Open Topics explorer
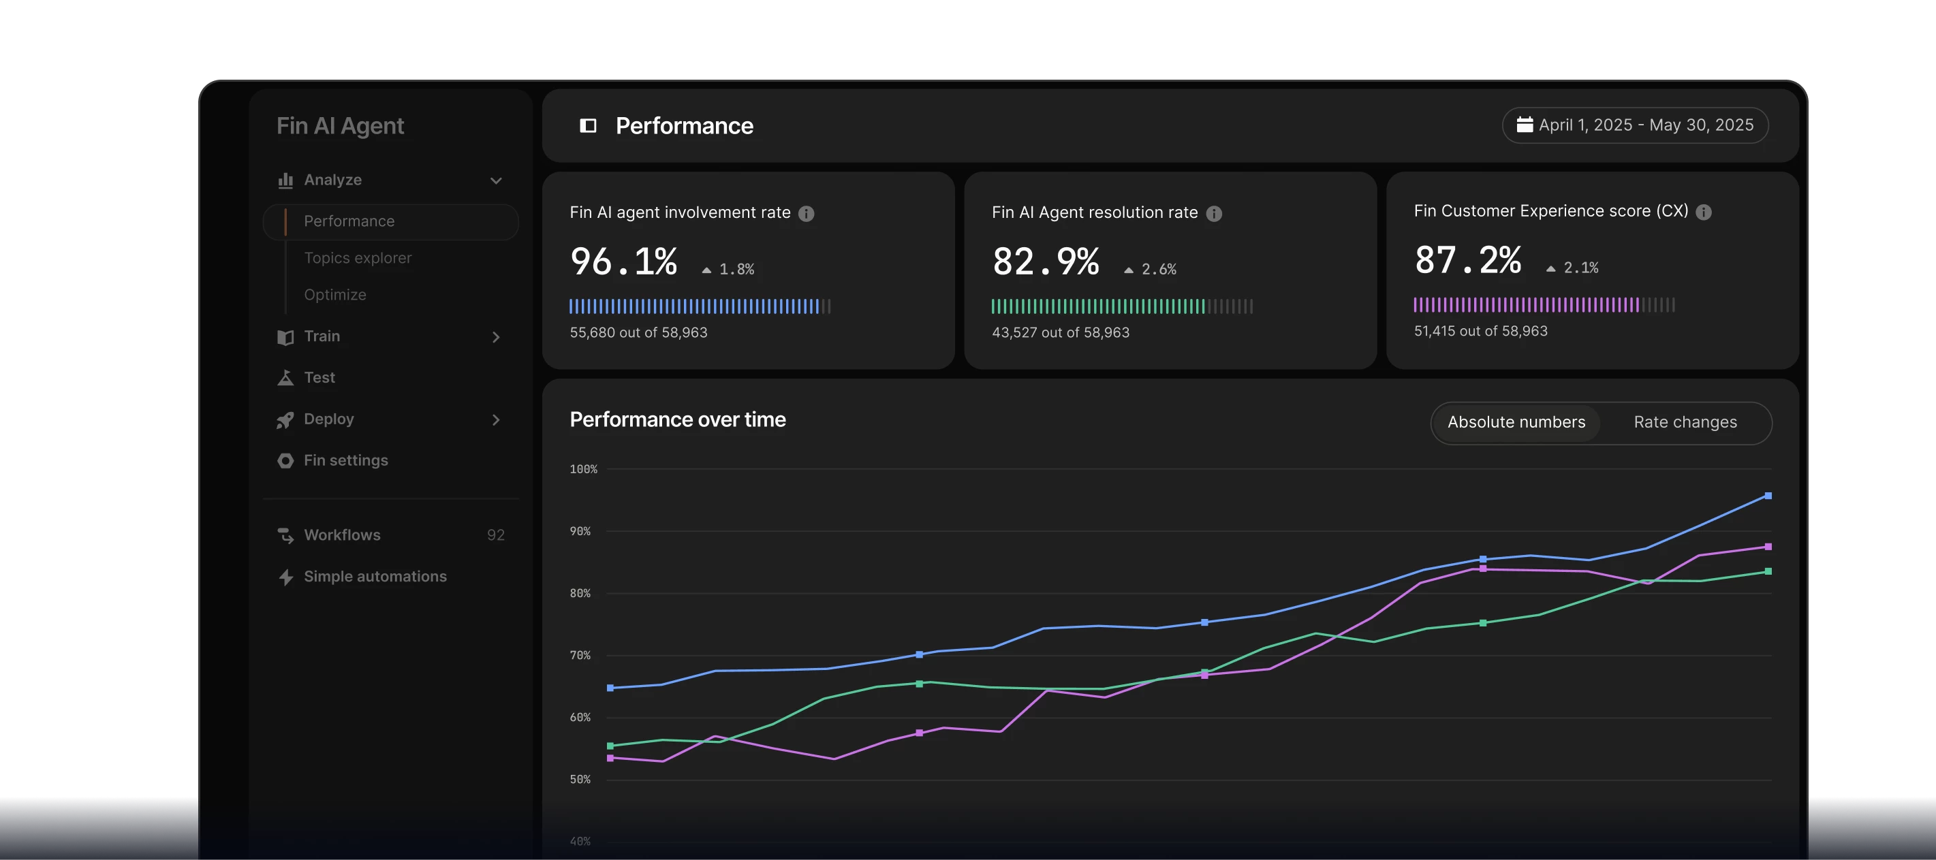The width and height of the screenshot is (1936, 860). pos(357,257)
